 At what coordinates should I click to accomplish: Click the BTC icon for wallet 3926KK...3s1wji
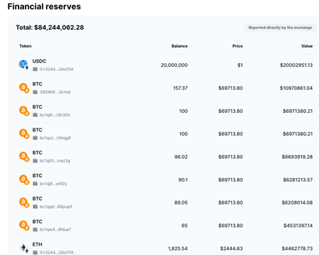point(24,87)
